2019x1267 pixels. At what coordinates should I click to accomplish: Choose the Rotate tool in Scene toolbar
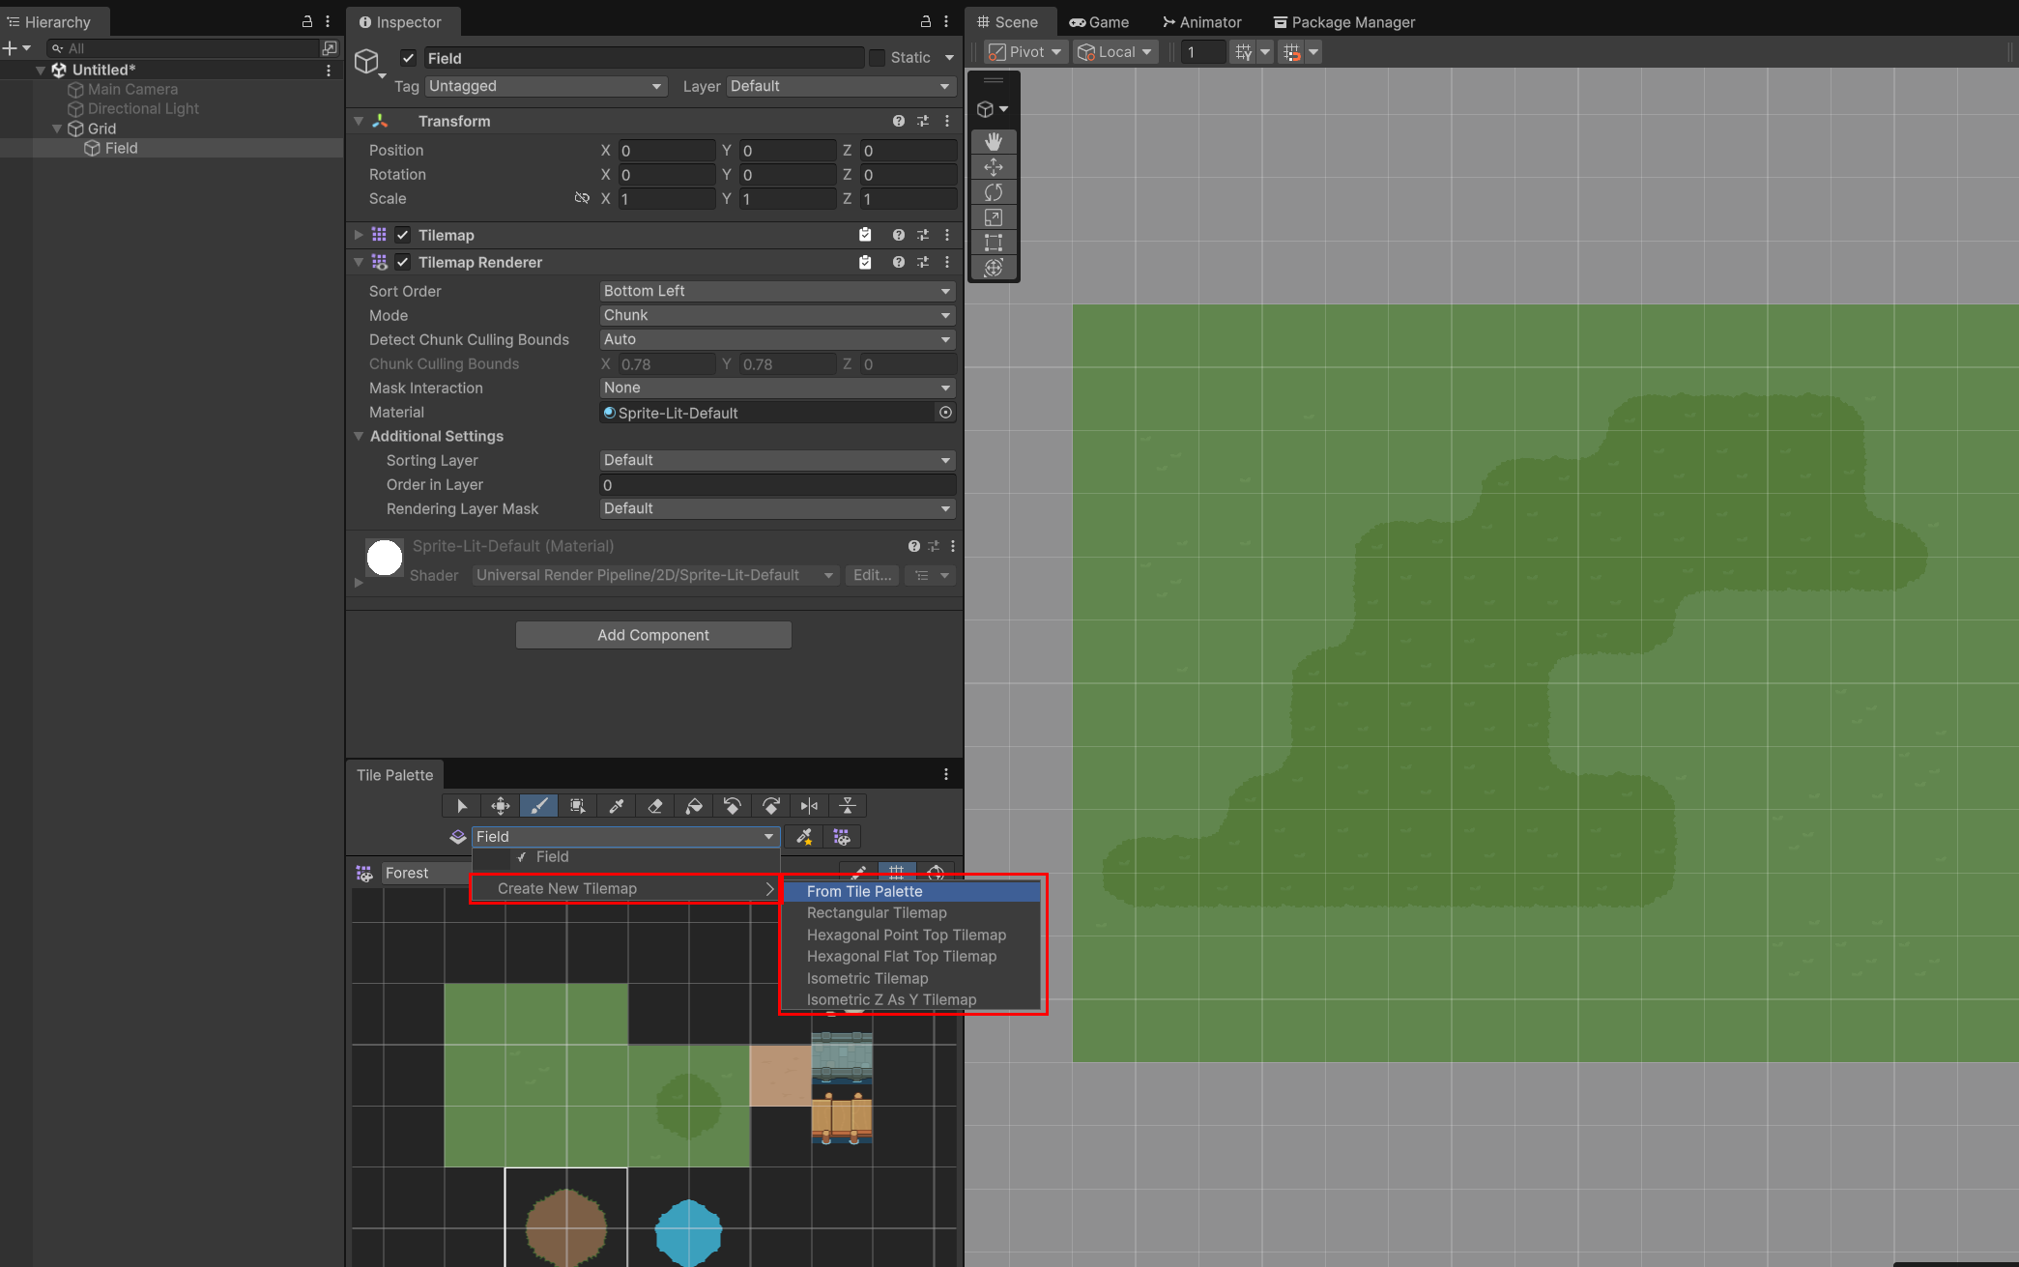[x=993, y=191]
